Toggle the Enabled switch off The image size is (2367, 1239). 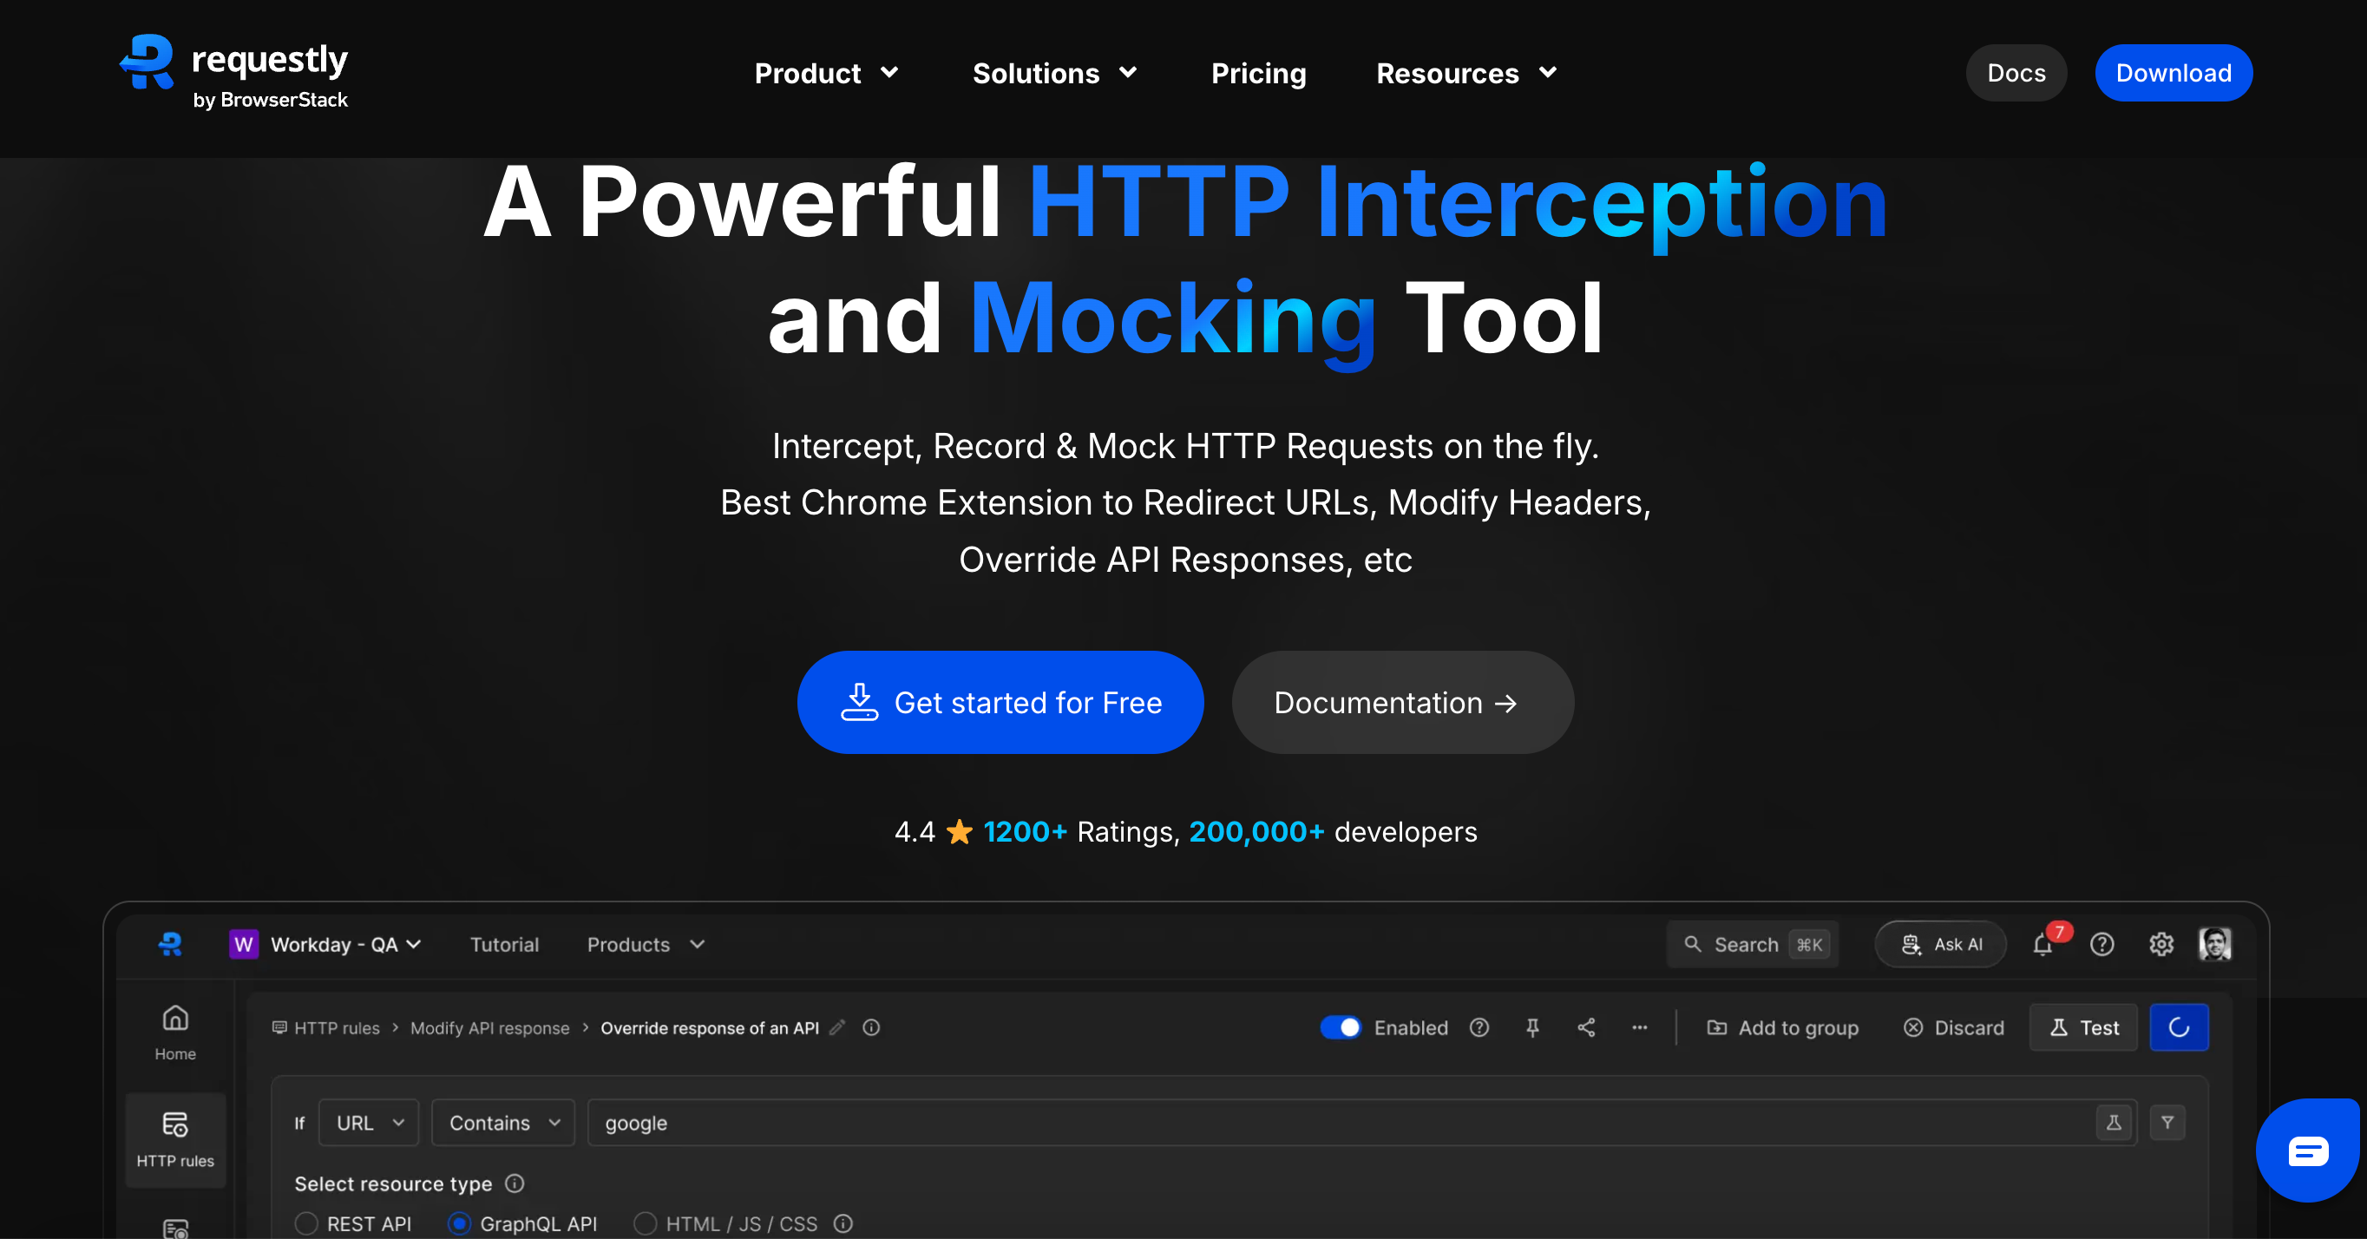(x=1341, y=1027)
